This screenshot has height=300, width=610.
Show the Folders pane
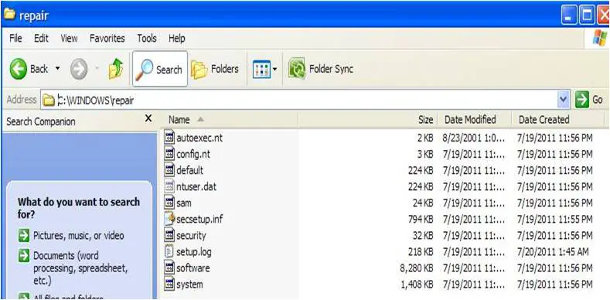[215, 70]
